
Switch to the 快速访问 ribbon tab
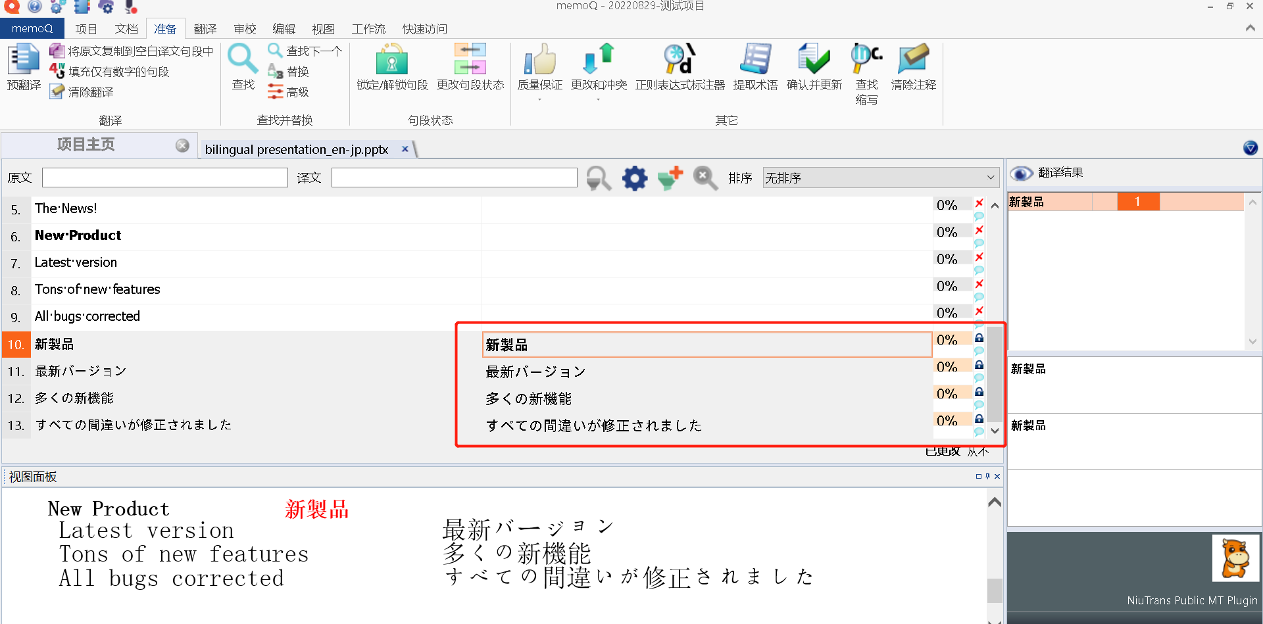(425, 29)
